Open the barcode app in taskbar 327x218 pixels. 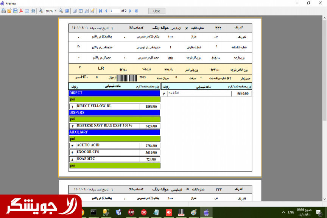pyautogui.click(x=181, y=212)
